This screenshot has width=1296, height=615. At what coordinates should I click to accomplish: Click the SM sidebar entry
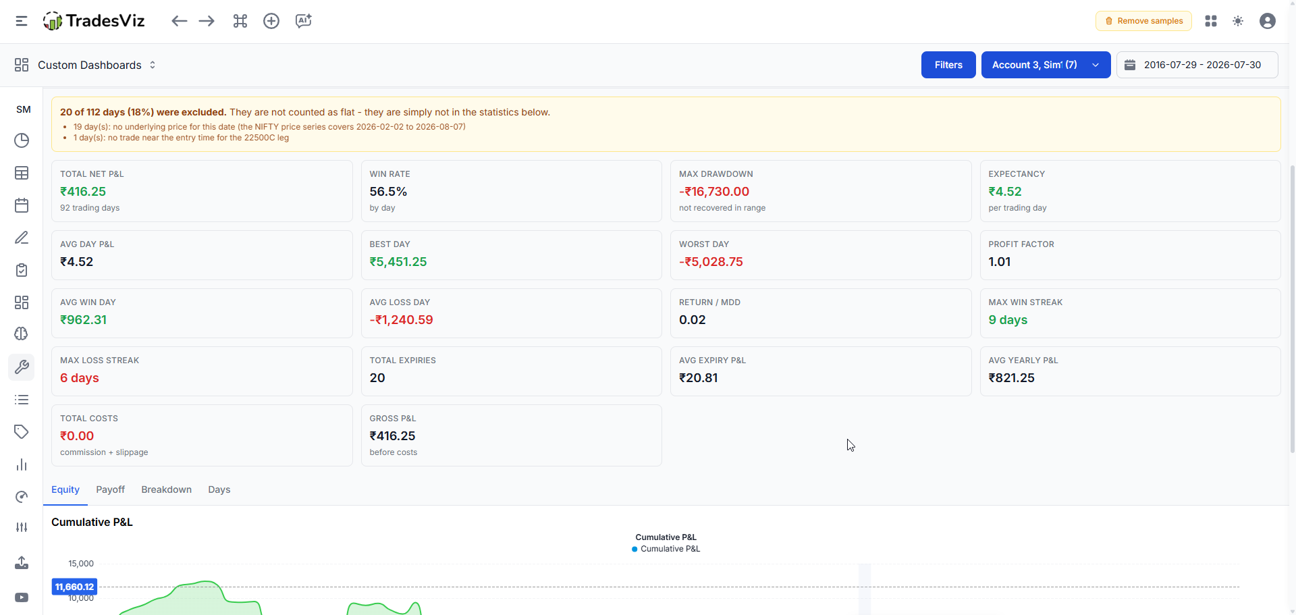click(24, 109)
